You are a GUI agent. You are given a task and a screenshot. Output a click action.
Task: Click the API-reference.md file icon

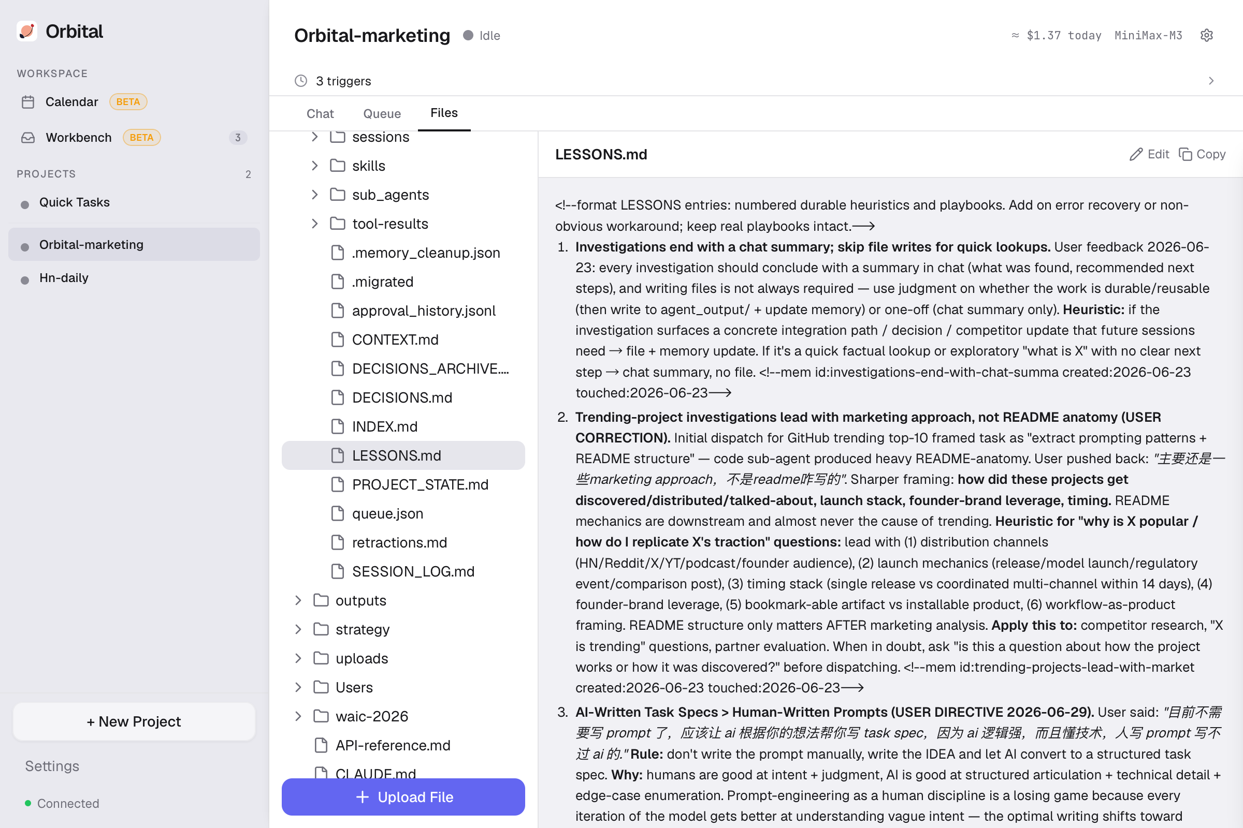pos(321,746)
